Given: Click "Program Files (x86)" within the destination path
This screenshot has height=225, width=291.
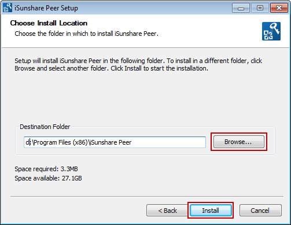Looking at the screenshot, I should pyautogui.click(x=61, y=142).
